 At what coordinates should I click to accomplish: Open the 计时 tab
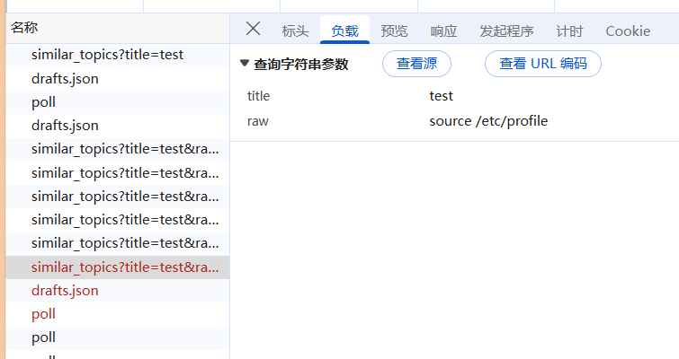point(569,31)
